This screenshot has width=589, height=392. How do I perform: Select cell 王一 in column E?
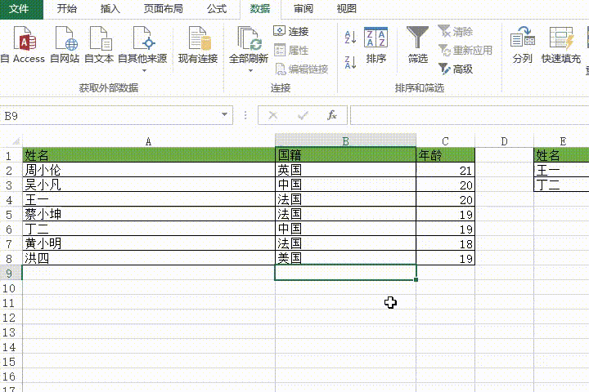pos(561,170)
